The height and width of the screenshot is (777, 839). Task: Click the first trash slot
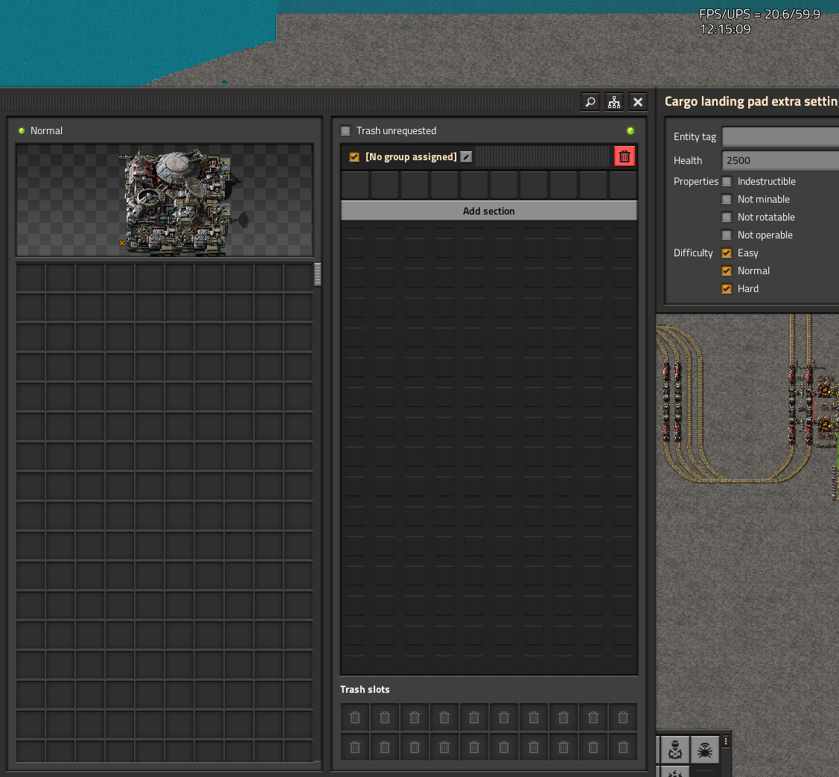point(355,717)
